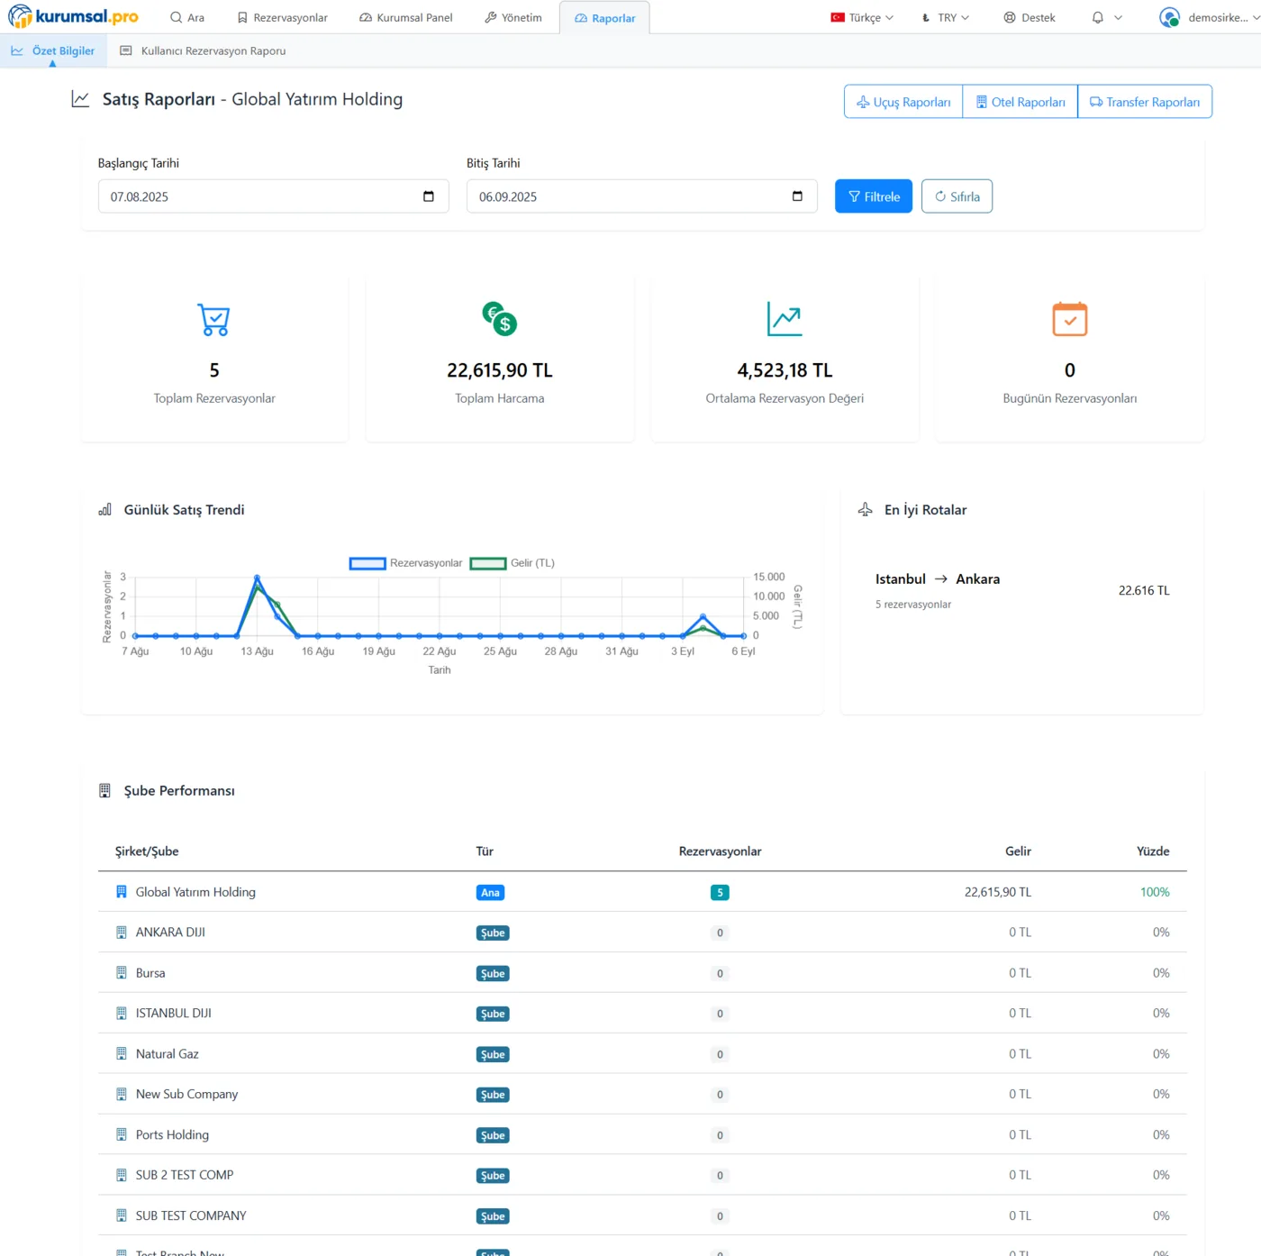The image size is (1261, 1256).
Task: Click the Toplam Harcama currency icon
Action: pos(500,319)
